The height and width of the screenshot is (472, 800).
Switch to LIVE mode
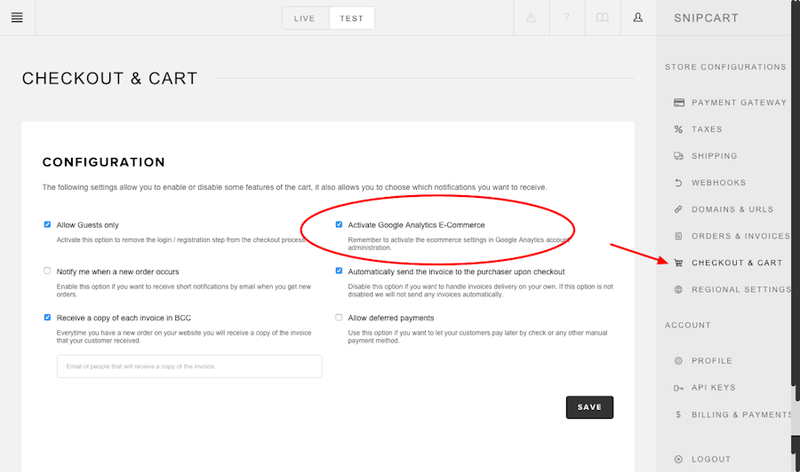[305, 19]
